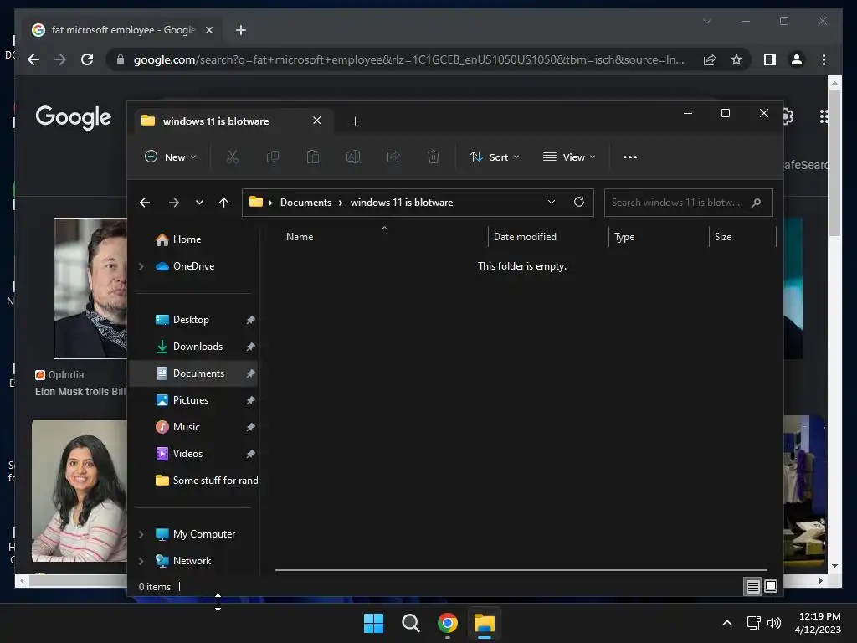
Task: Close the Chrome tab
Action: 208,30
